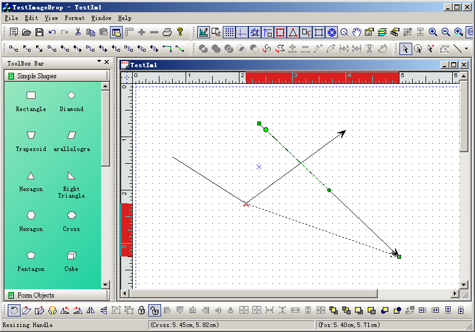Expand the Simple Shapes category header
This screenshot has height=332, width=475.
pos(57,76)
